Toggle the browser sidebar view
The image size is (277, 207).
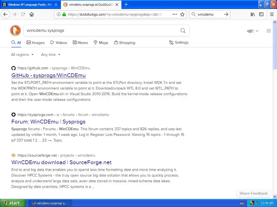(x=261, y=14)
